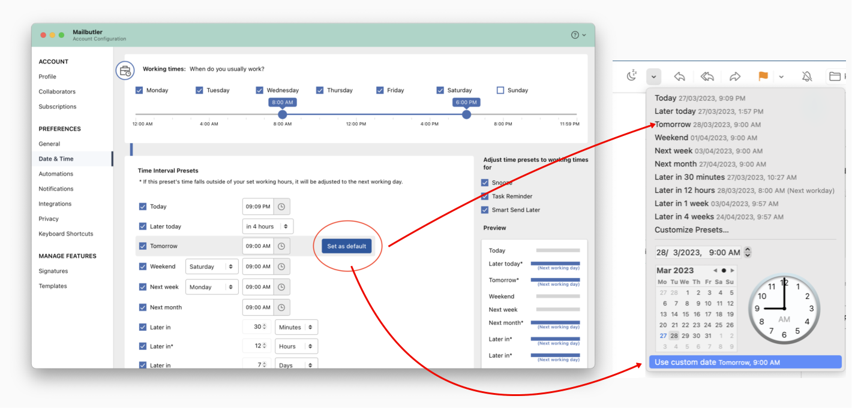
Task: Toggle Smart Send Later checkbox
Action: tap(485, 210)
